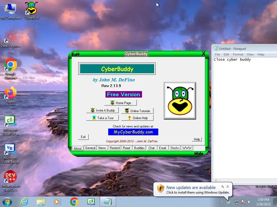This screenshot has width=277, height=207.
Task: Click the CyberBuddy mascot picture
Action: coord(180,101)
